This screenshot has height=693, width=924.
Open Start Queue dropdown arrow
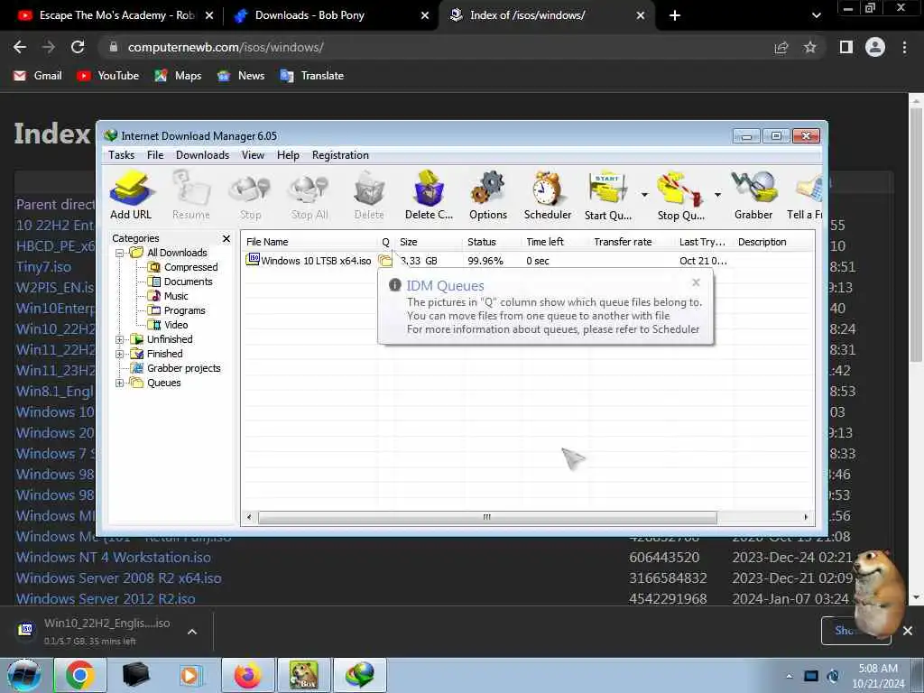[644, 195]
